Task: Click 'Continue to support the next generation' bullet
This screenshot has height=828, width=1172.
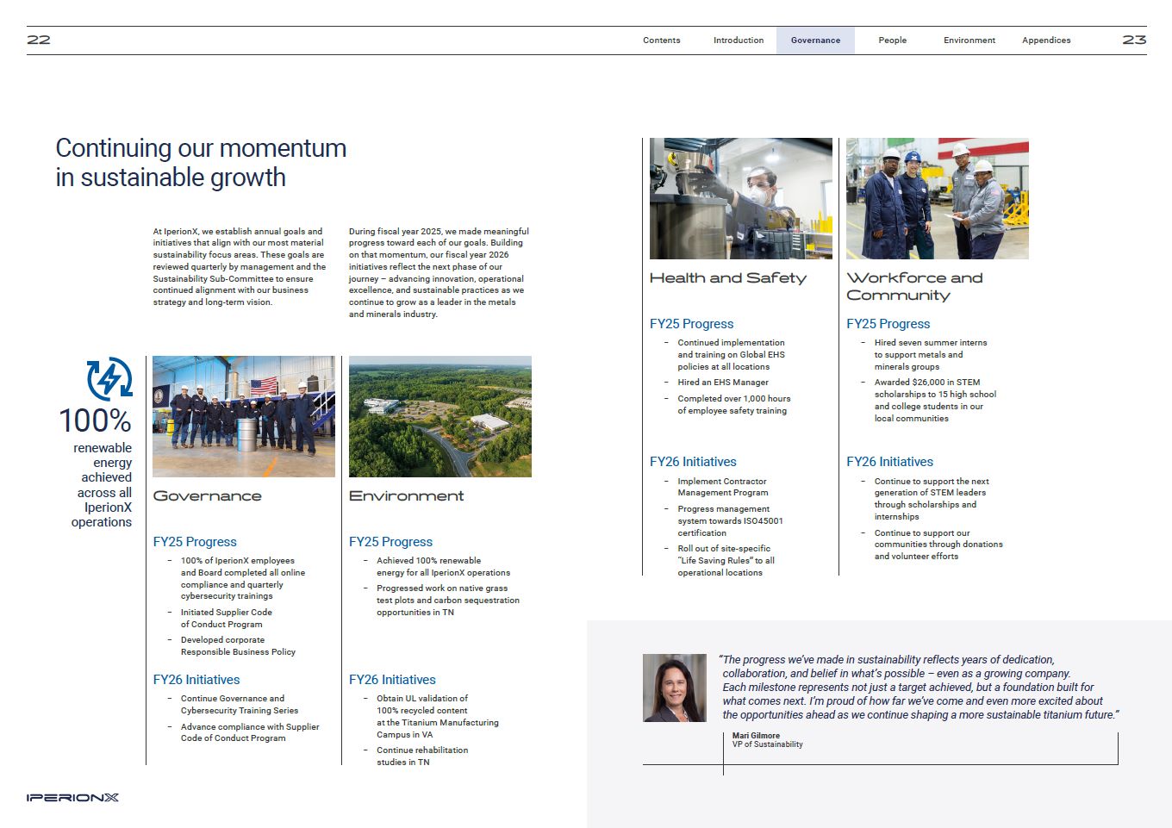Action: point(932,499)
